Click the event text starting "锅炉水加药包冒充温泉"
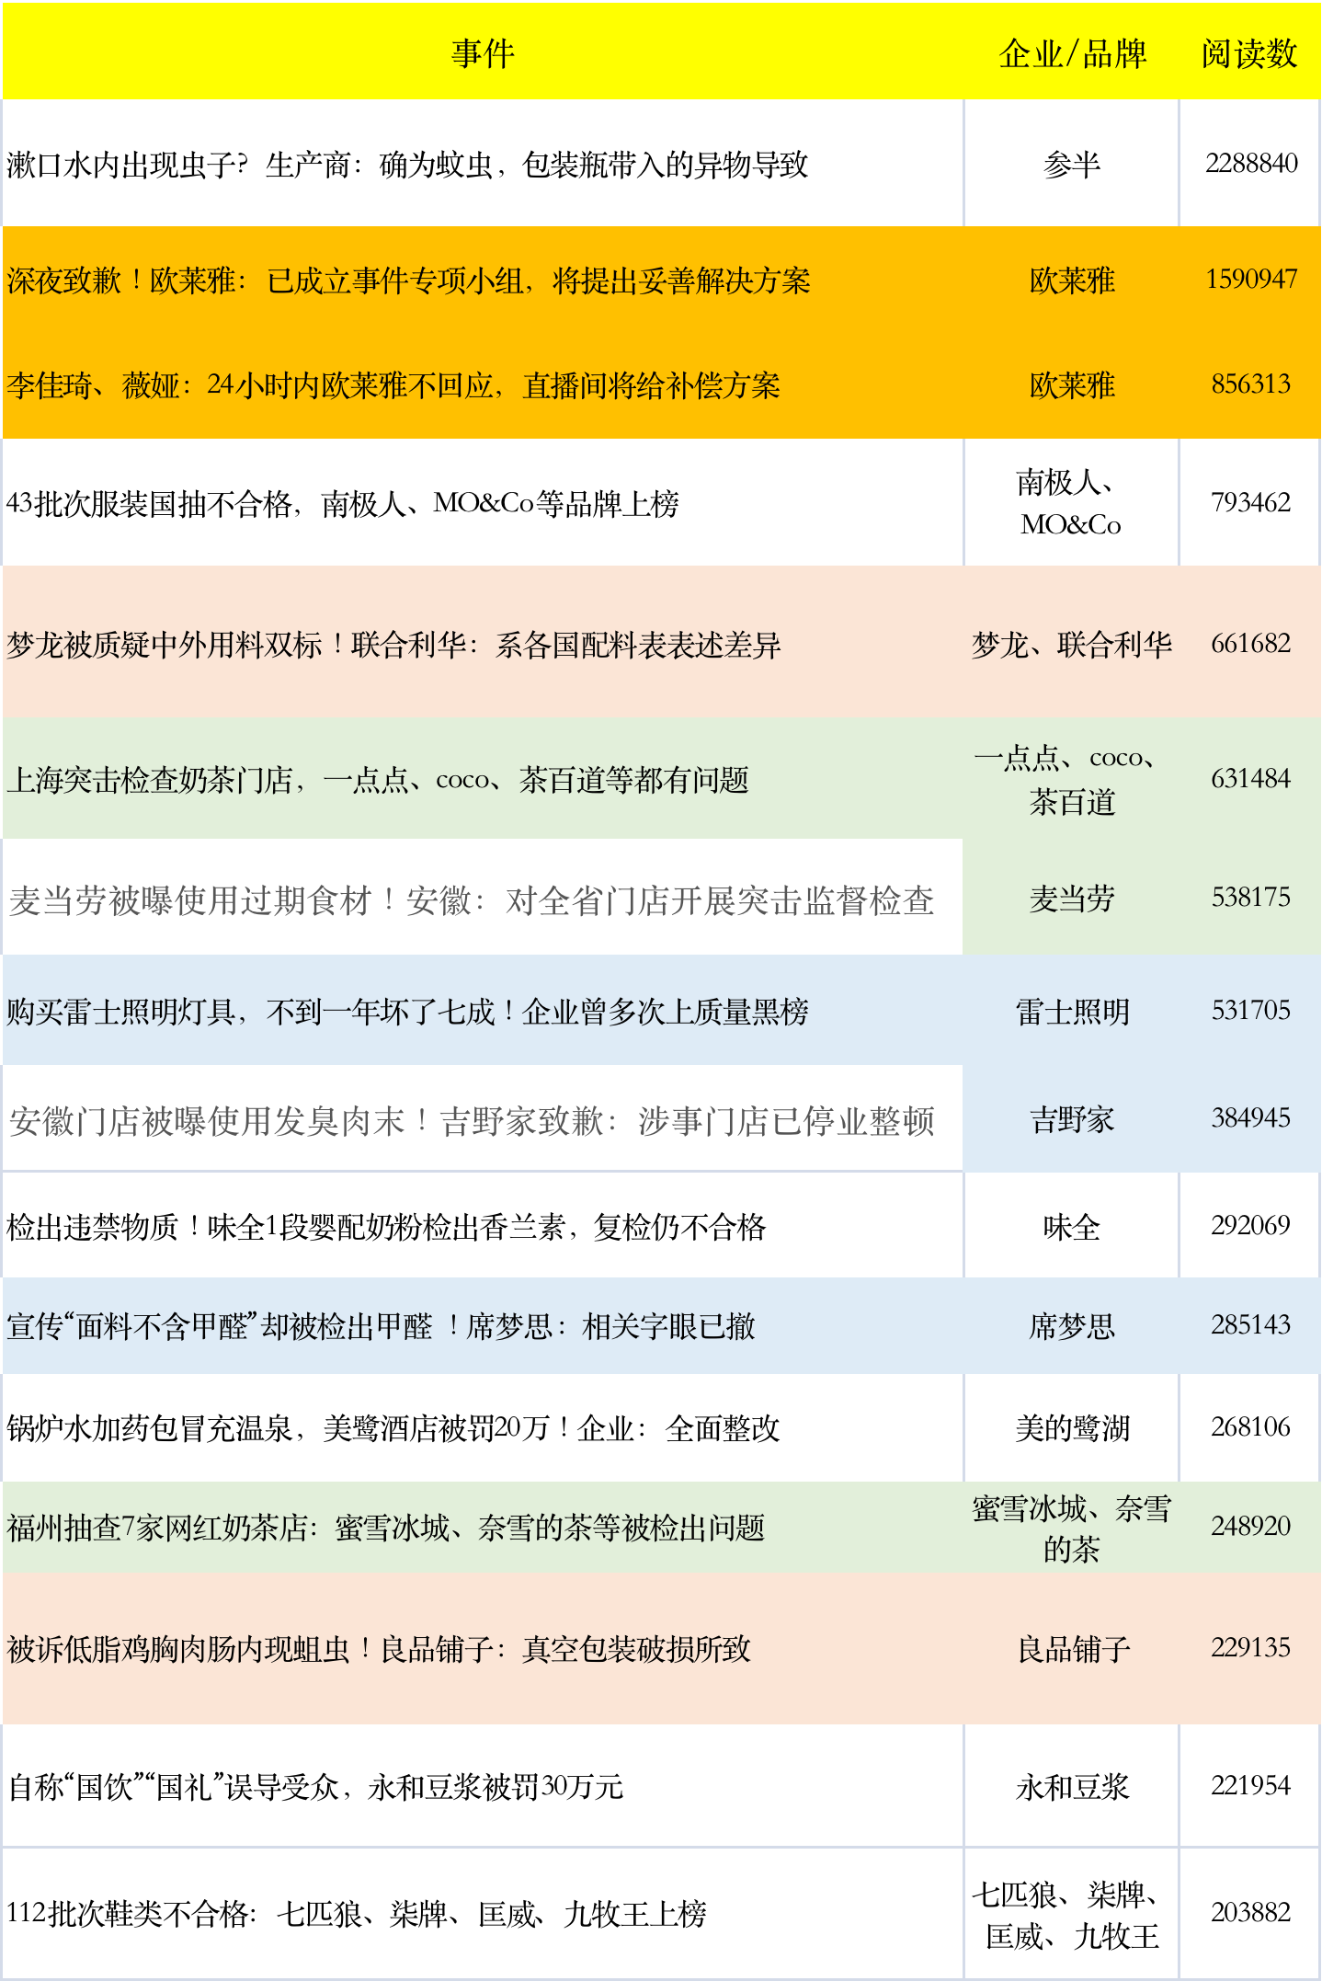This screenshot has height=1981, width=1322. [x=393, y=1428]
